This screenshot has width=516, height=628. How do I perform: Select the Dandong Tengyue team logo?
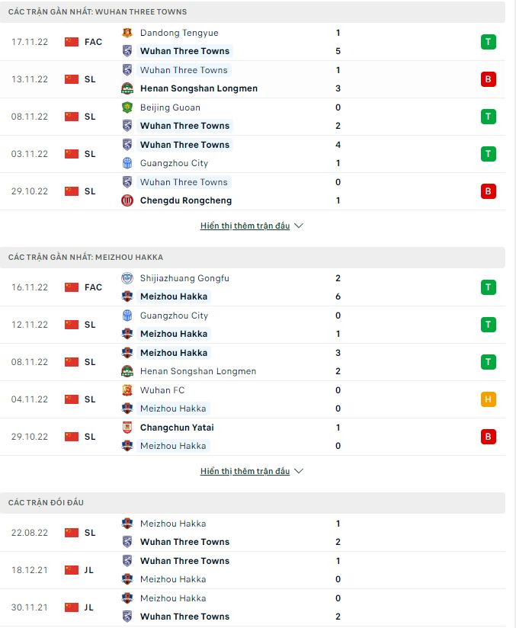tap(126, 32)
